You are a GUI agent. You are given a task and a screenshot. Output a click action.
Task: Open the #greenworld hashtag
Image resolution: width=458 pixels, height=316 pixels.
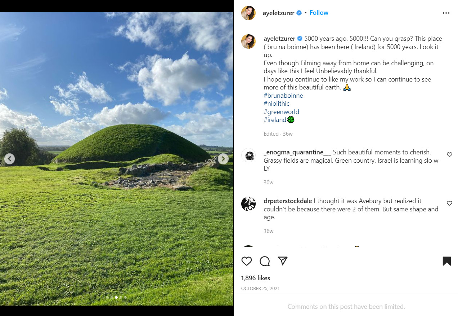tap(281, 111)
